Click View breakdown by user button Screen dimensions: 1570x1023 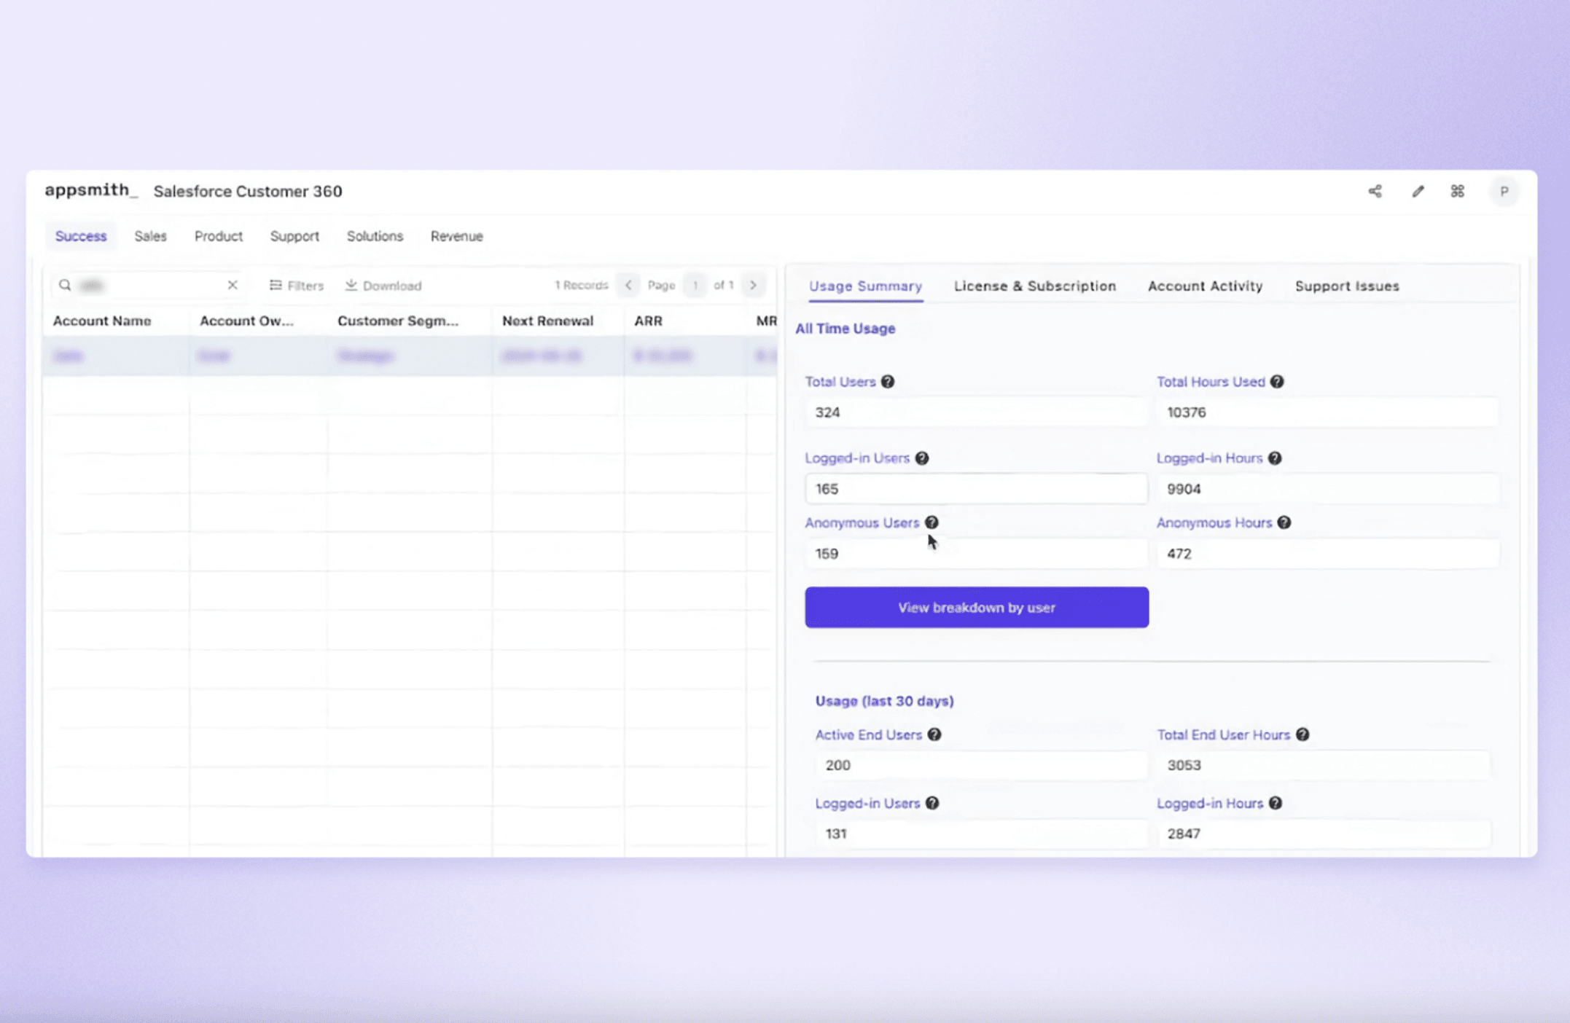coord(977,607)
